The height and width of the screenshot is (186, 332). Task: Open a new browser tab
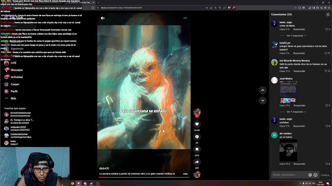98,3
